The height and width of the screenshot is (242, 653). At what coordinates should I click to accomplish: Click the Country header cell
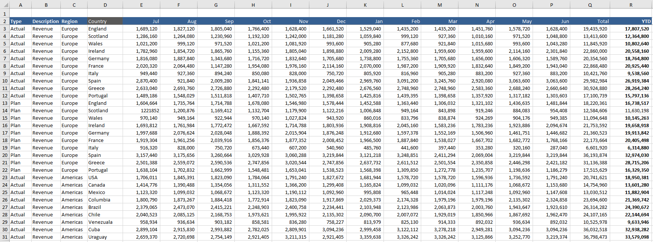coord(105,21)
